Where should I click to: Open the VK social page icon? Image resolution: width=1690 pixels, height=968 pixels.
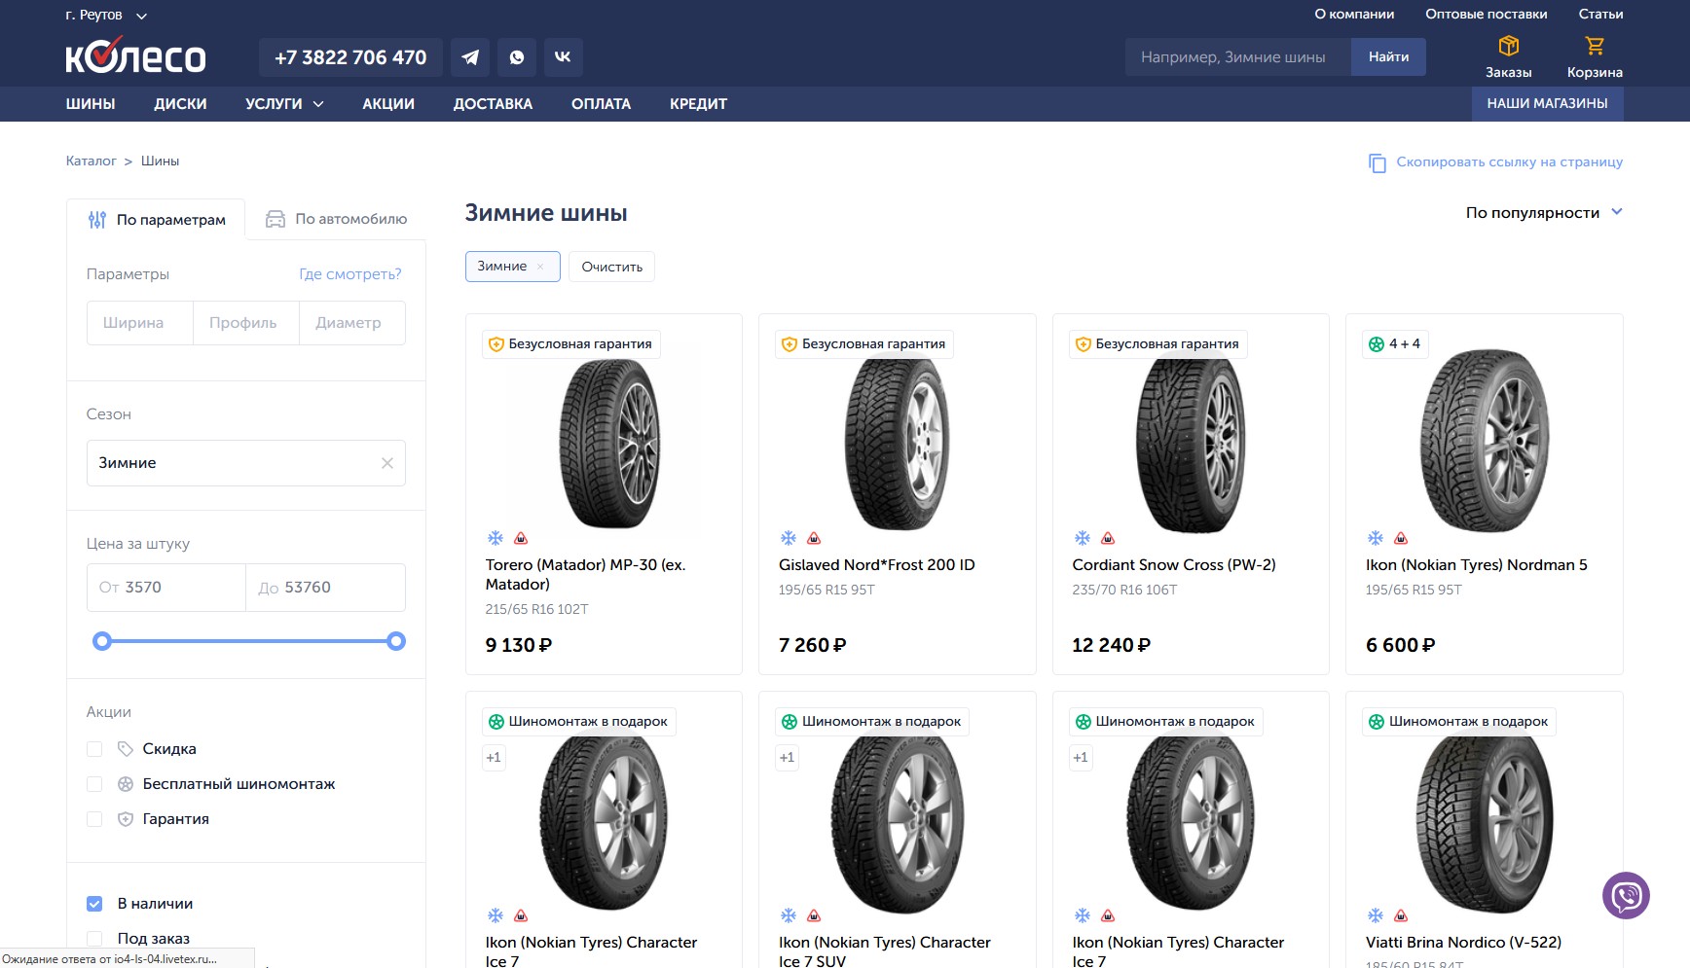(x=563, y=57)
